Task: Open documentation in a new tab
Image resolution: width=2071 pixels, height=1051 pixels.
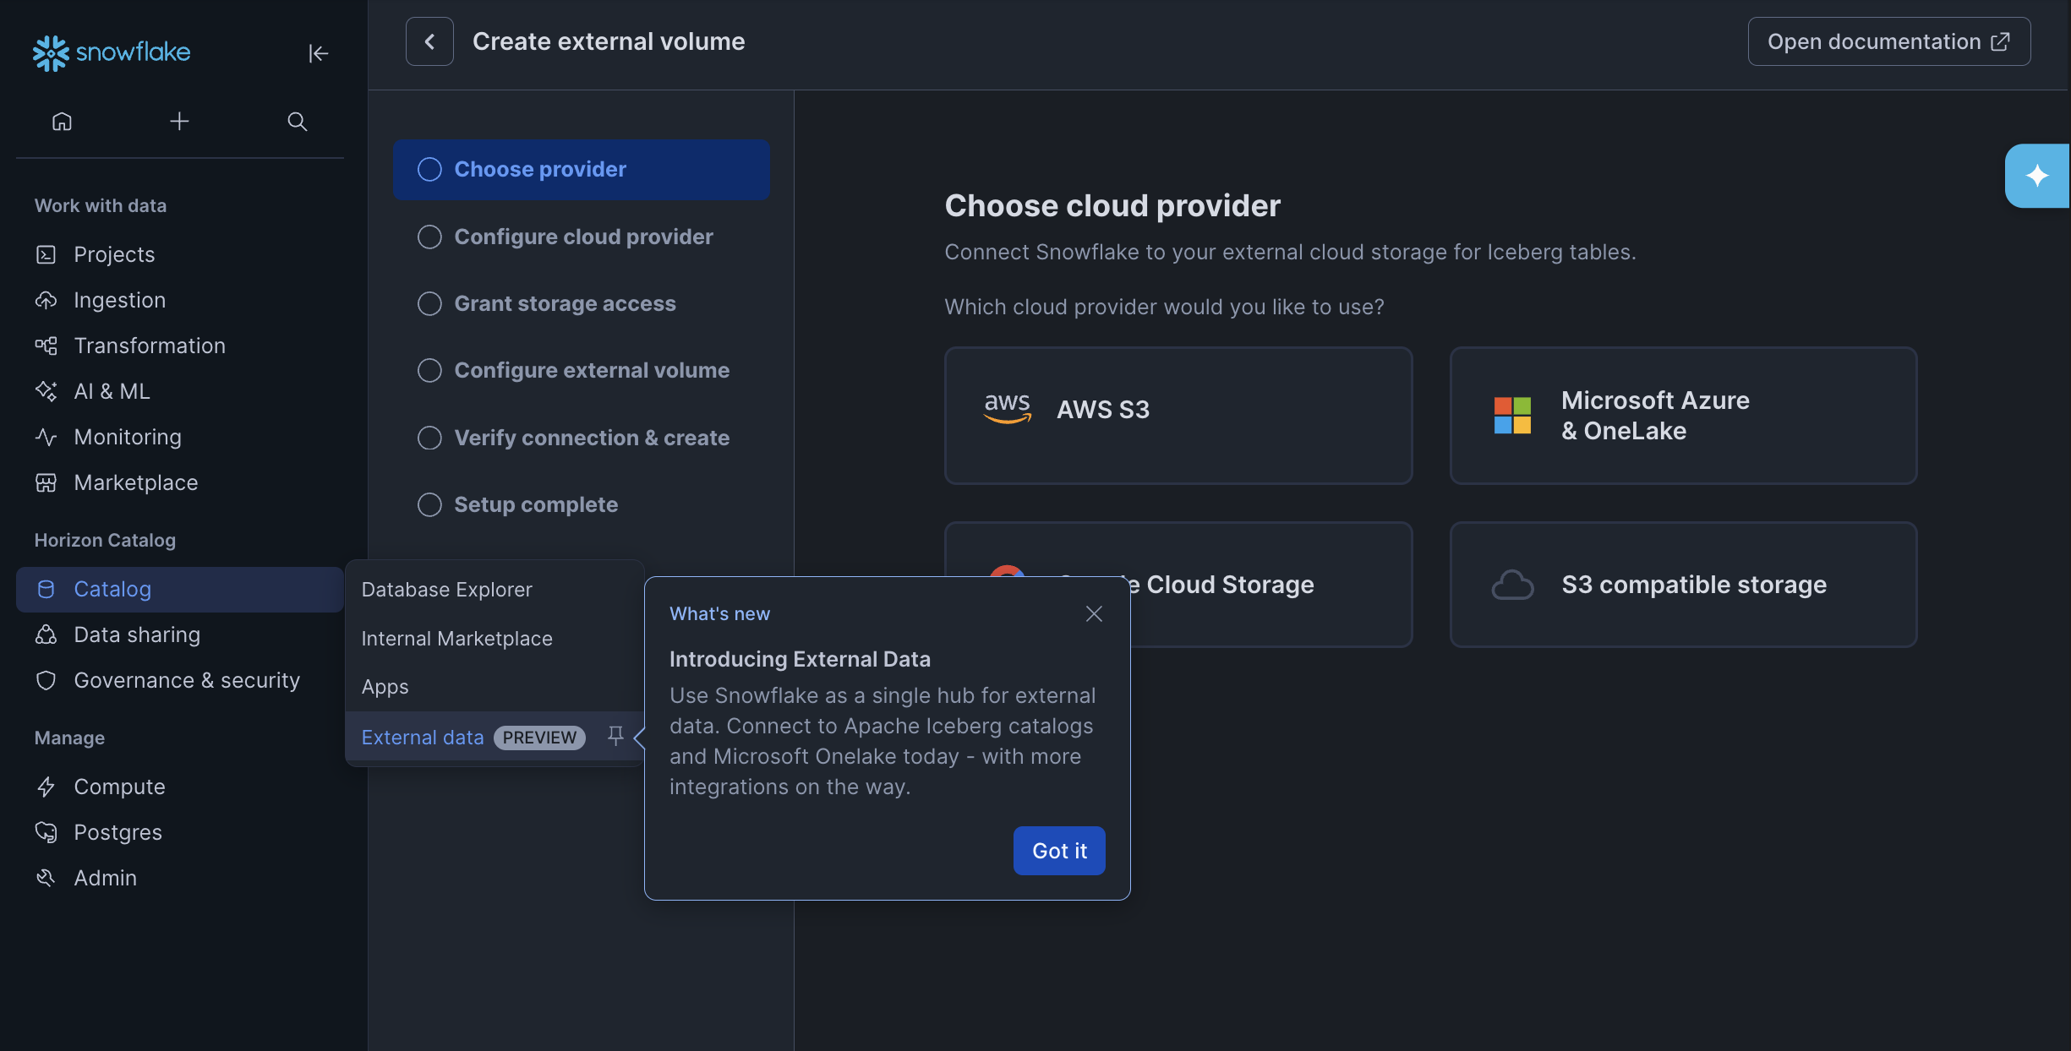Action: pos(1889,41)
